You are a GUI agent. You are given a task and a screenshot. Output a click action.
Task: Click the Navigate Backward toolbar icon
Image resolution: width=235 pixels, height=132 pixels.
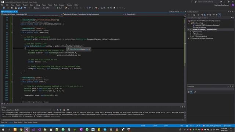click(x=4, y=8)
